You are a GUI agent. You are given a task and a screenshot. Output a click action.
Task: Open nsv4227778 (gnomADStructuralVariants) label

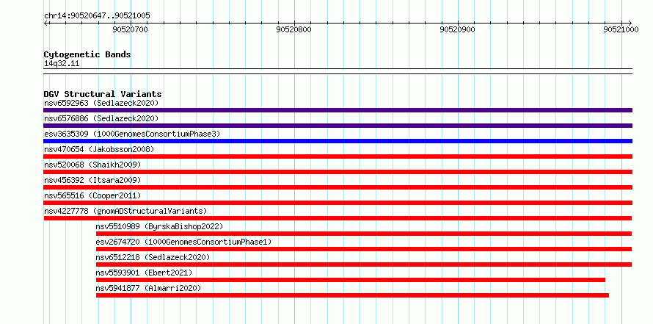[x=125, y=211]
